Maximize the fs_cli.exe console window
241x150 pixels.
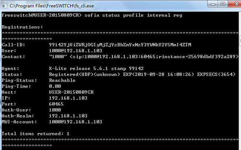[x=223, y=4]
